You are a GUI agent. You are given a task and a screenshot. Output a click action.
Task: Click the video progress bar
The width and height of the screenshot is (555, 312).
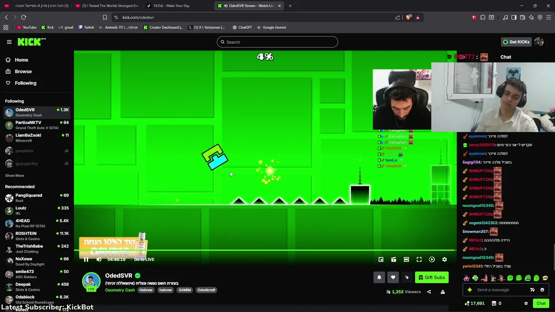265,250
